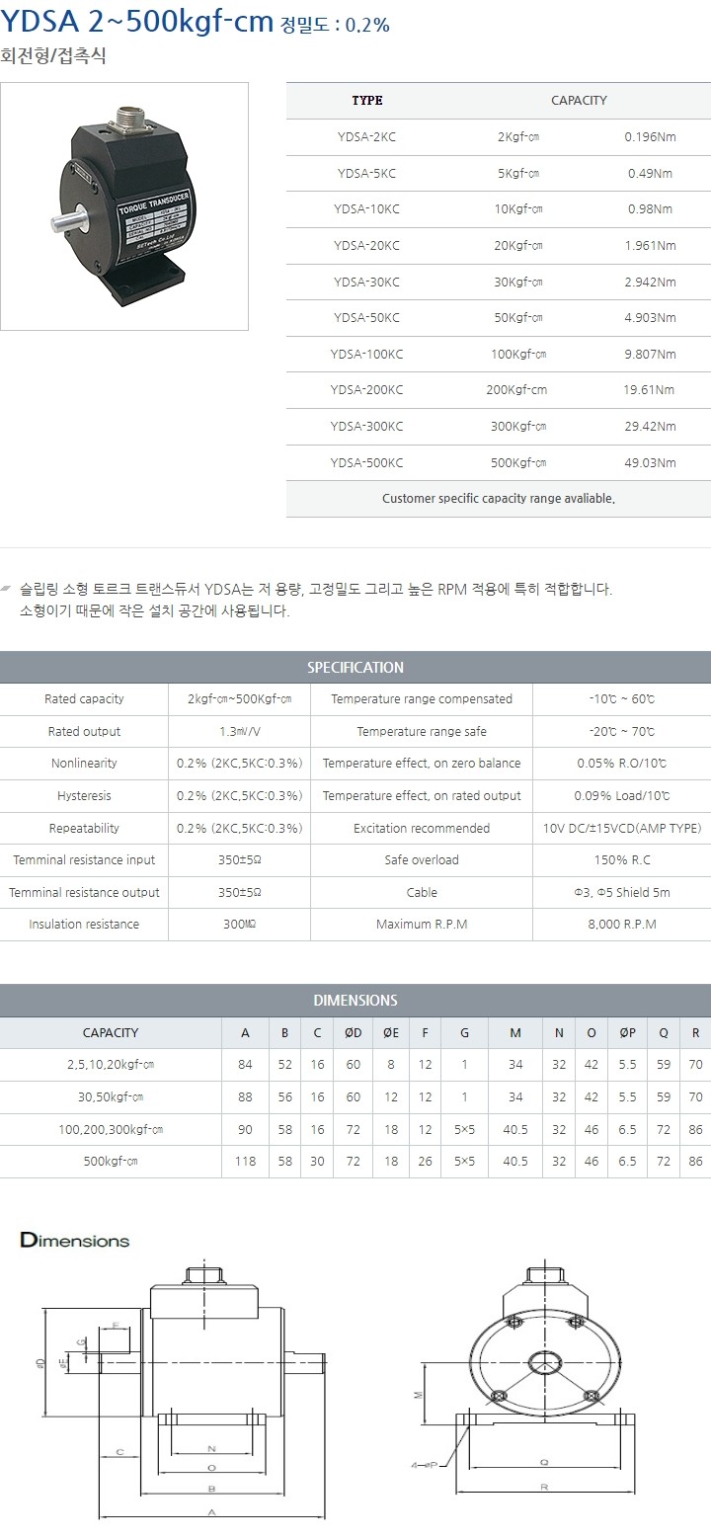This screenshot has height=1539, width=711.
Task: Click the 200Kgf-cm capacity cell
Action: [x=517, y=390]
